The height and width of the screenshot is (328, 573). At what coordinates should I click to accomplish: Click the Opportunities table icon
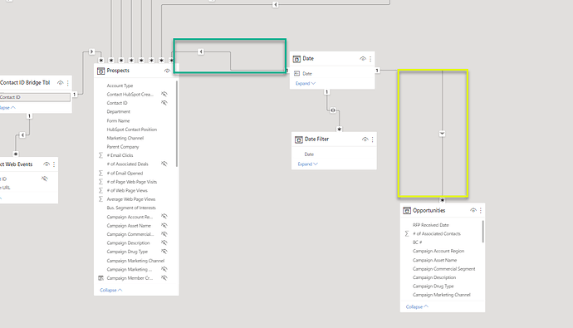click(407, 210)
